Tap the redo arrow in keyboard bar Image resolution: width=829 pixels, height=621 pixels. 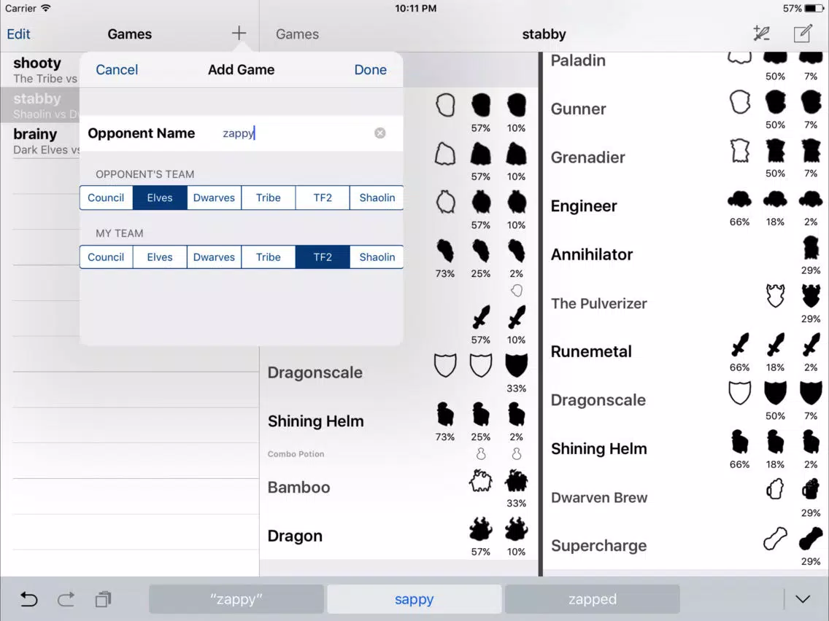coord(66,599)
